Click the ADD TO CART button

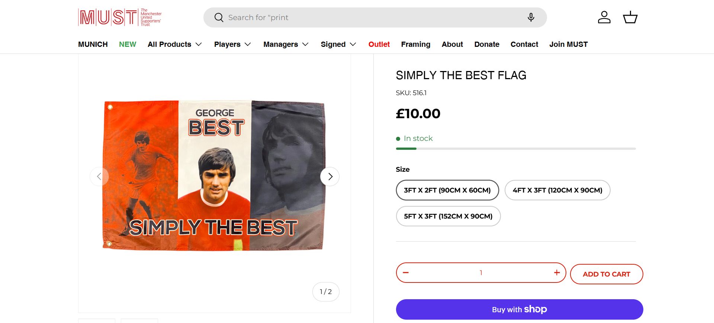[606, 274]
